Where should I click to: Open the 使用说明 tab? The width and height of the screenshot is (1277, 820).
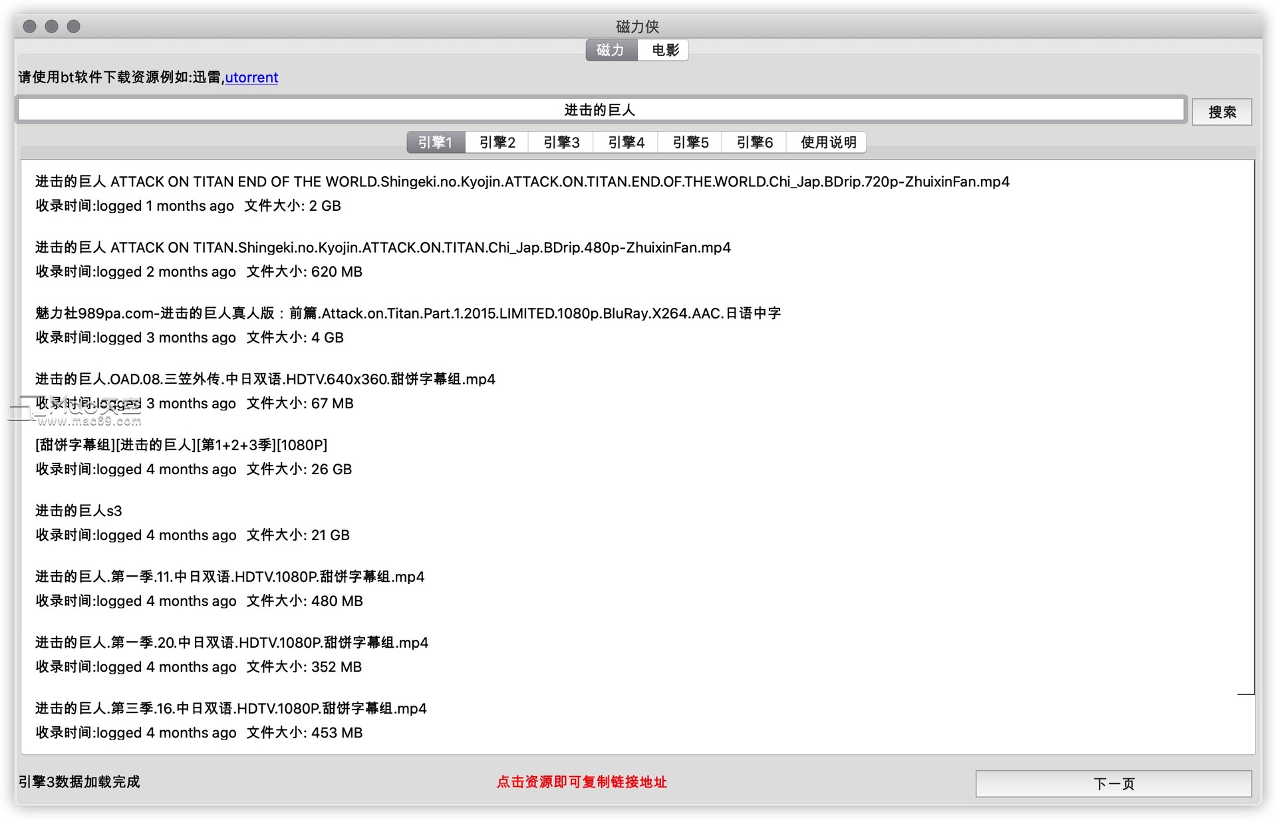[827, 142]
